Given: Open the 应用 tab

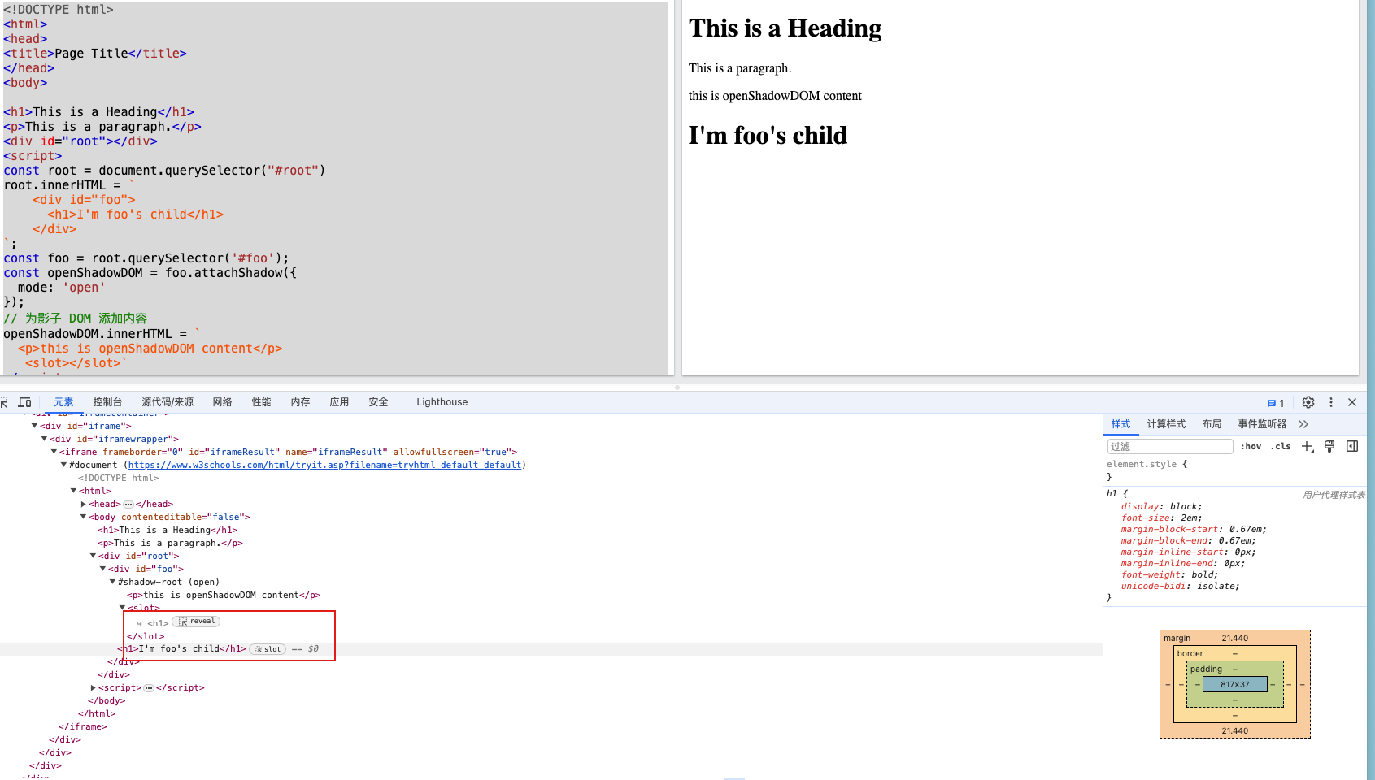Looking at the screenshot, I should tap(340, 402).
